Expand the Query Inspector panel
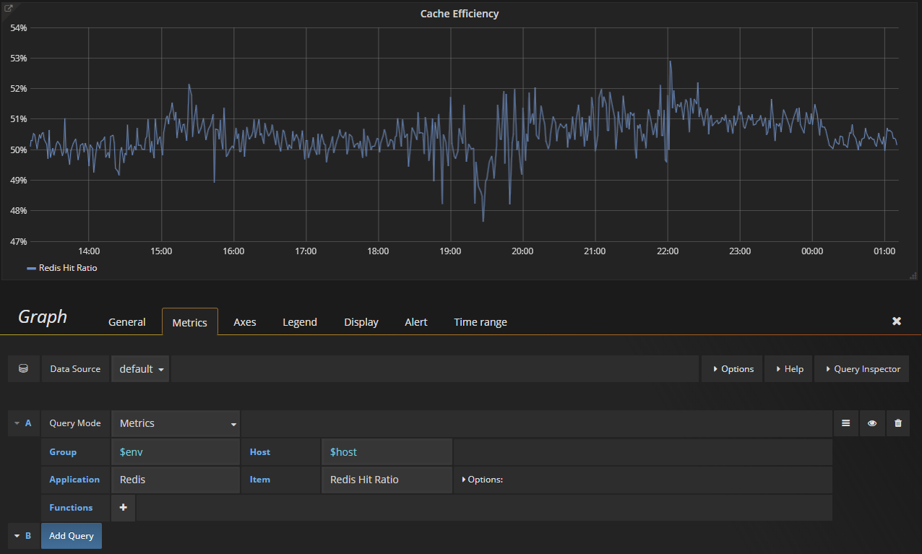Image resolution: width=922 pixels, height=554 pixels. (861, 368)
